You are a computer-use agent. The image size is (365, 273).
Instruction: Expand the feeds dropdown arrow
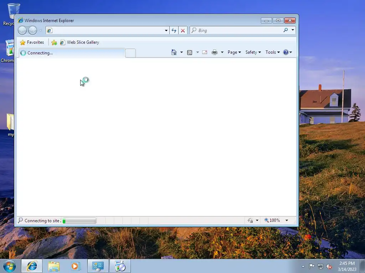click(197, 52)
